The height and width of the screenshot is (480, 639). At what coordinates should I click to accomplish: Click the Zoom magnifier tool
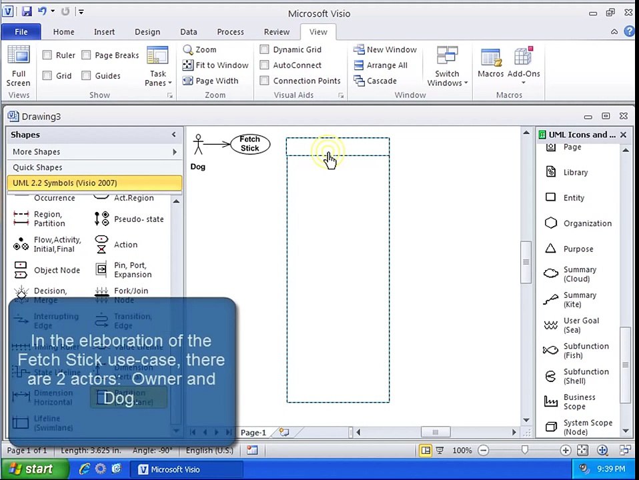199,50
